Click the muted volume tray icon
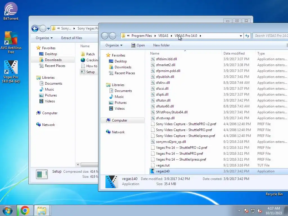This screenshot has height=216, width=288. [x=260, y=211]
